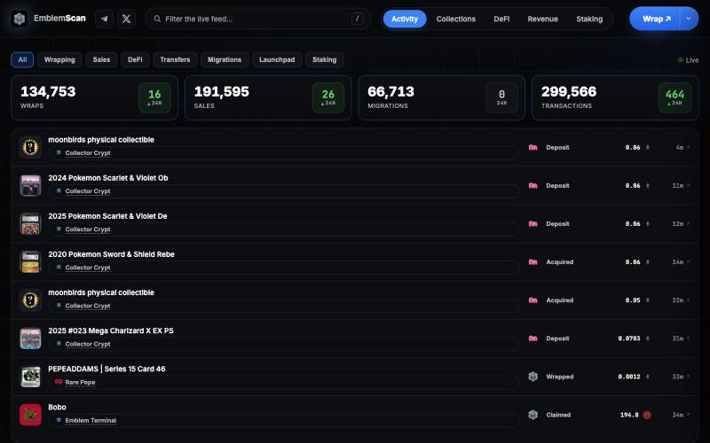The height and width of the screenshot is (443, 710).
Task: Enable the Wrapping filter chip
Action: [59, 59]
